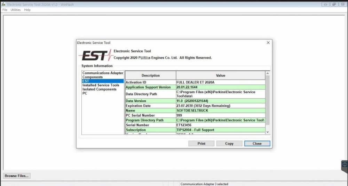Click the table scrollbar down arrow
The image size is (348, 186).
coord(268,132)
